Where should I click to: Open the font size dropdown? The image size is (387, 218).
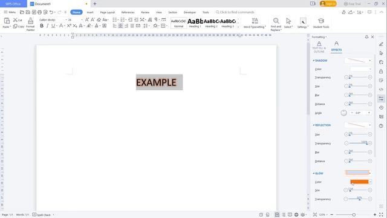(82, 20)
